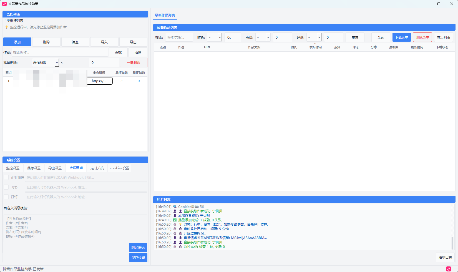Open the 时长 comparison operator dropdown
Screen dimensions: 458x272
[x=215, y=37]
